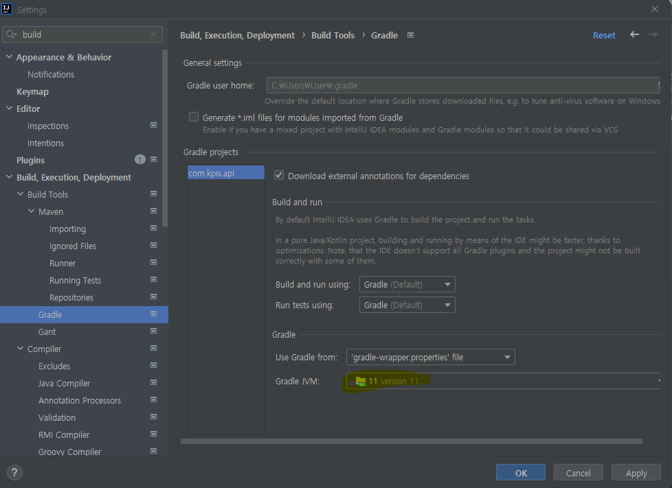This screenshot has width=672, height=488.
Task: Click project-level icon beside Gant
Action: tap(153, 331)
